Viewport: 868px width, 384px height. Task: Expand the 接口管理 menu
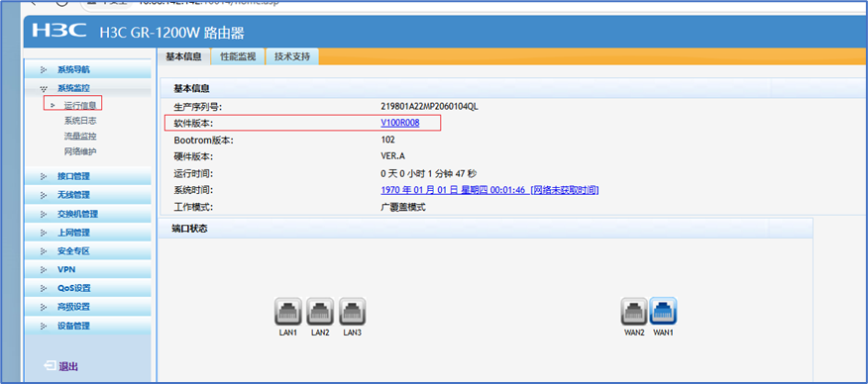(88, 176)
